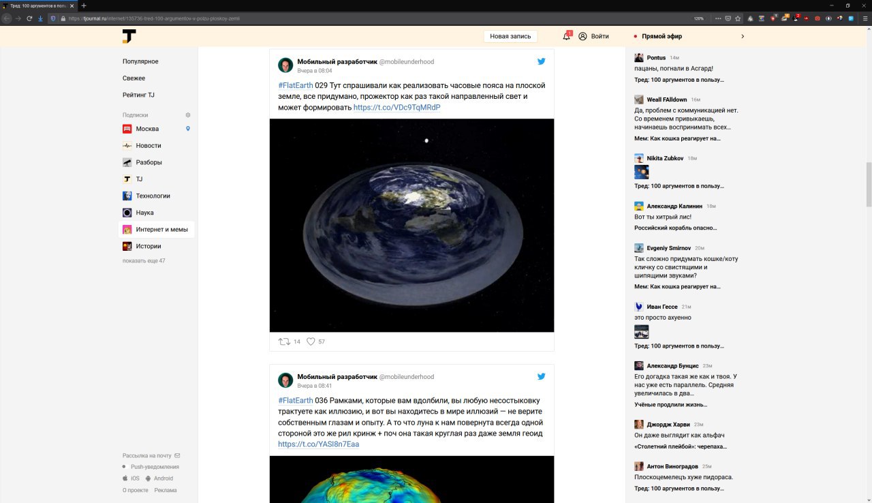Open Pontus profile in the live feed
This screenshot has width=872, height=503.
tap(656, 58)
